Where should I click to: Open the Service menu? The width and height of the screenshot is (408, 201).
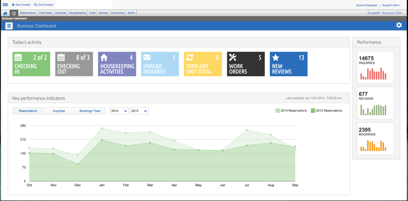tap(103, 13)
